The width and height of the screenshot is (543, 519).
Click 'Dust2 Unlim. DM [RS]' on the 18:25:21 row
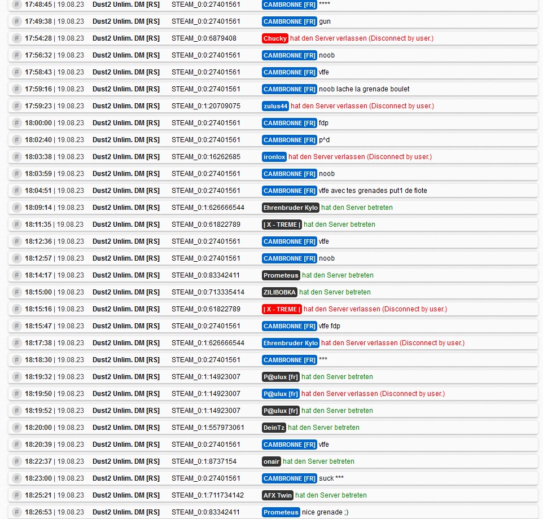point(126,496)
